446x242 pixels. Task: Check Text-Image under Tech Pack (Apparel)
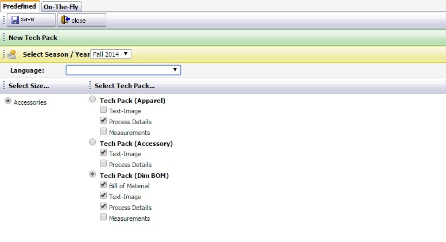103,110
